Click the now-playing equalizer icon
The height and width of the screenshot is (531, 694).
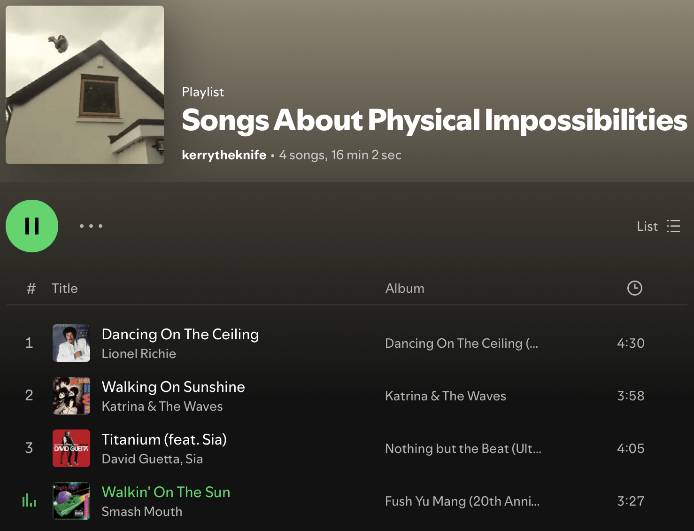[29, 500]
